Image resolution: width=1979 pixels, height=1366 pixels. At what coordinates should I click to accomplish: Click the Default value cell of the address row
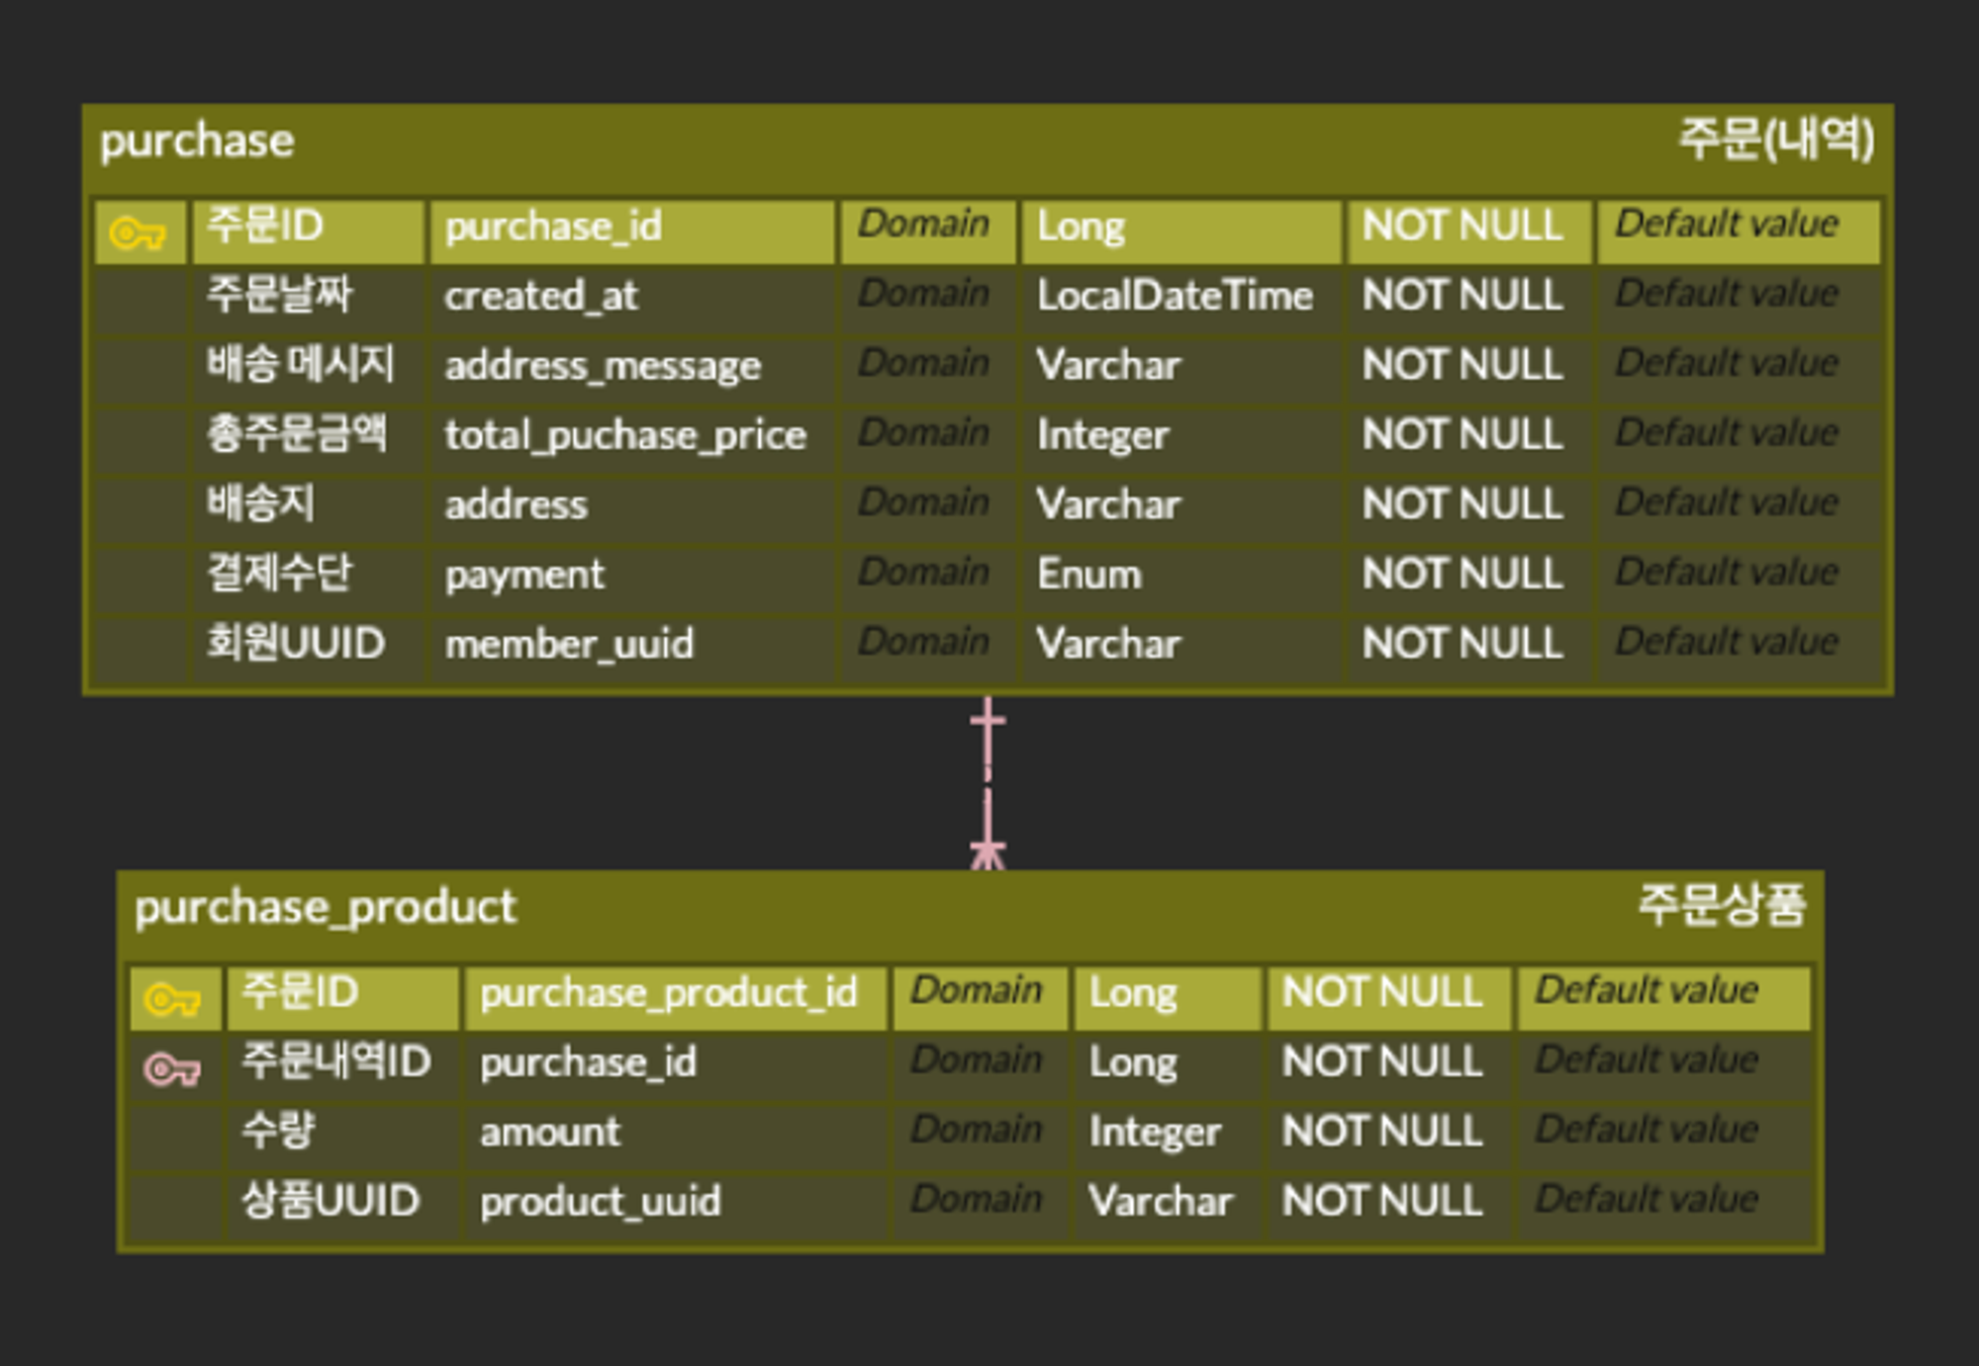point(1727,503)
